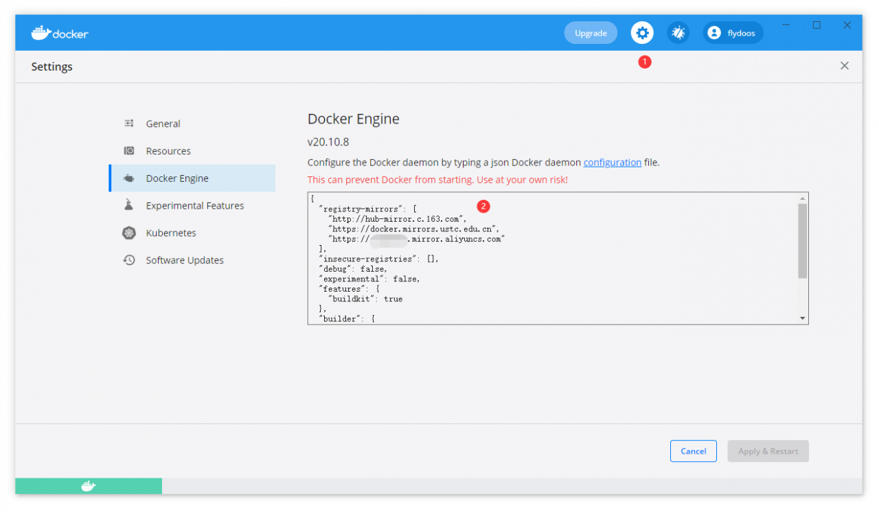Open the configuration documentation link
Screen dimensions: 879x512
point(612,162)
